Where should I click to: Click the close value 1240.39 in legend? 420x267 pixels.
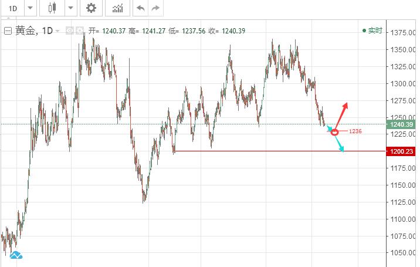coord(233,31)
